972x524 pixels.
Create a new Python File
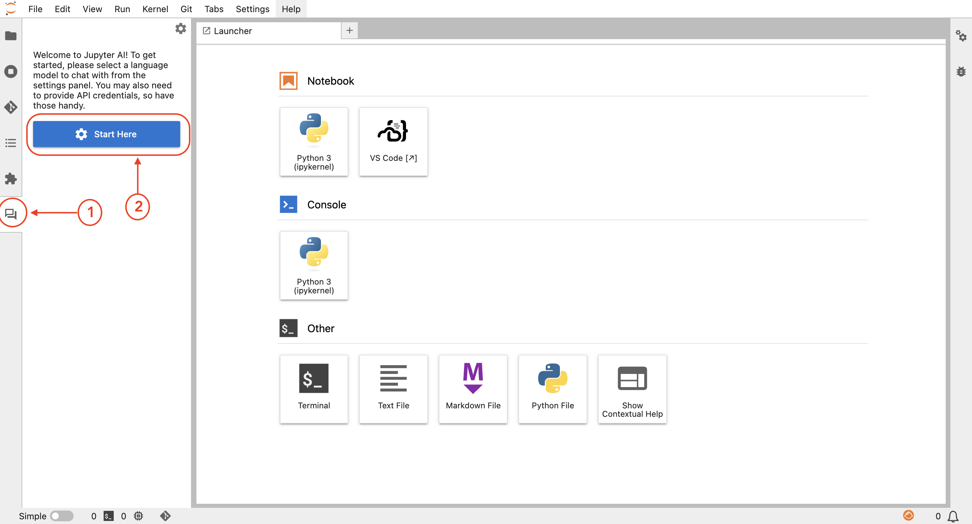click(552, 389)
